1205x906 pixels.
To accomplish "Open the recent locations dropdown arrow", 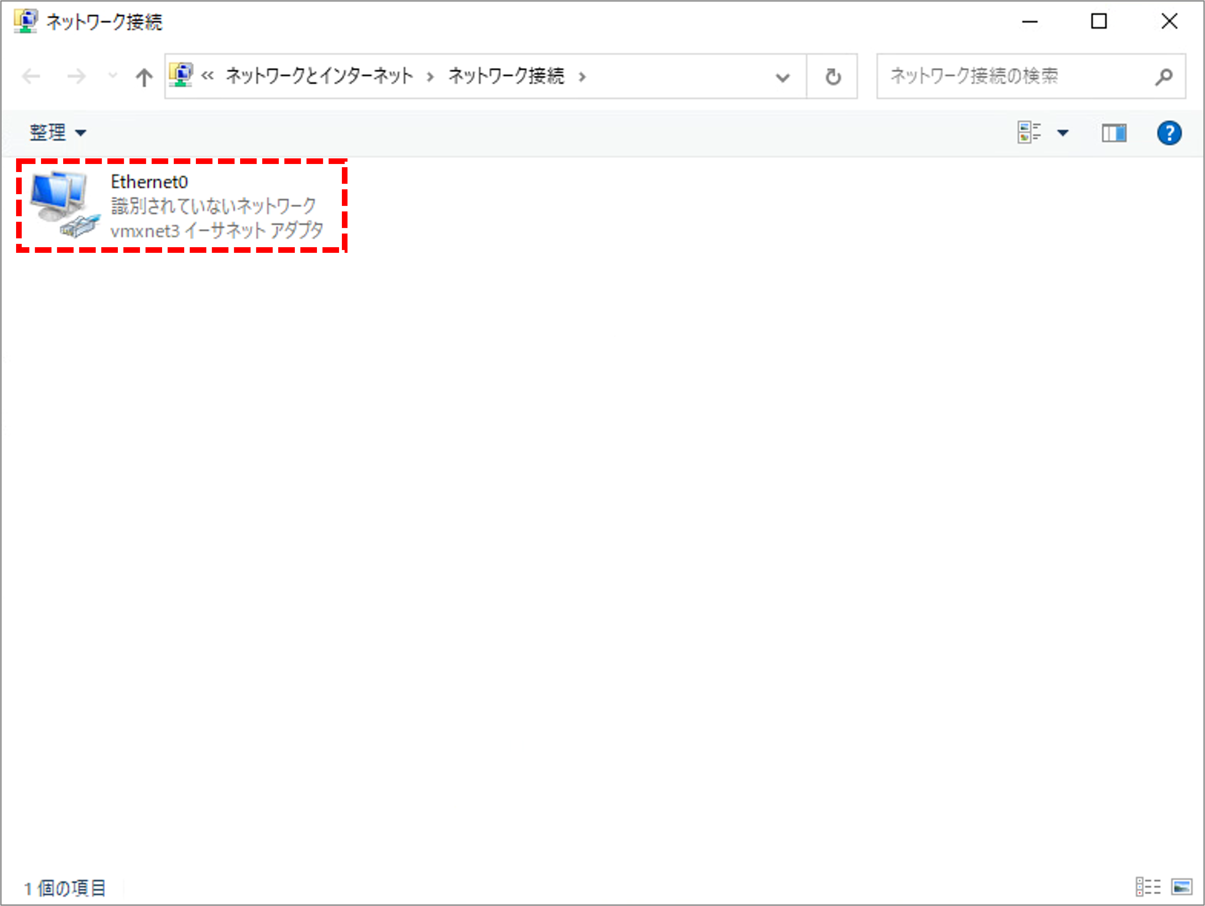I will click(112, 76).
